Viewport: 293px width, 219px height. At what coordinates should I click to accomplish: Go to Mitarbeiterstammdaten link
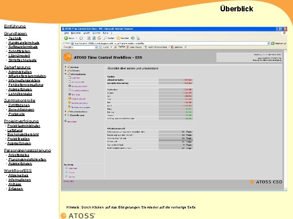pyautogui.click(x=27, y=76)
